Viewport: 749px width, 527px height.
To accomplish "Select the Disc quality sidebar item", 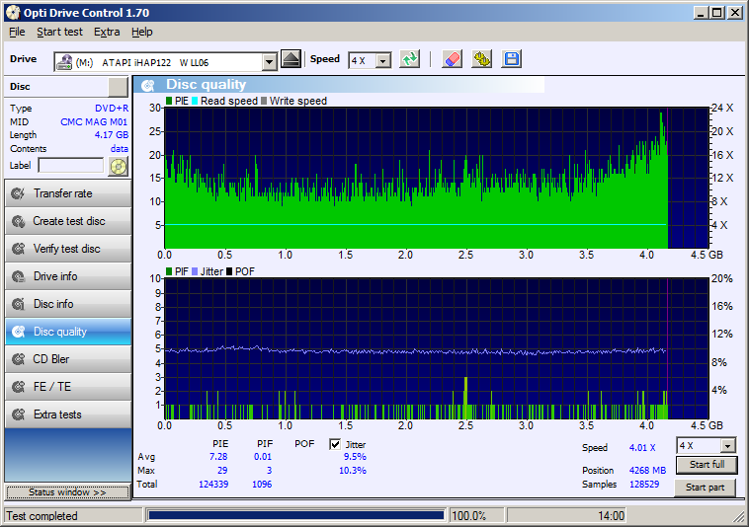I will point(68,332).
